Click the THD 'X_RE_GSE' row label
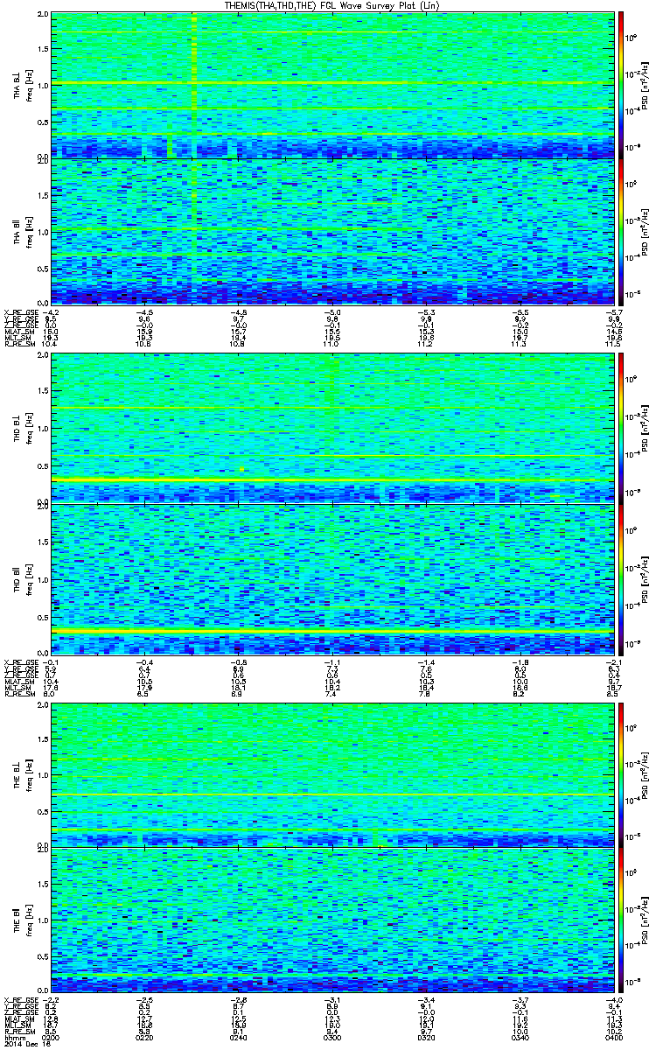The image size is (656, 1050). 20,661
